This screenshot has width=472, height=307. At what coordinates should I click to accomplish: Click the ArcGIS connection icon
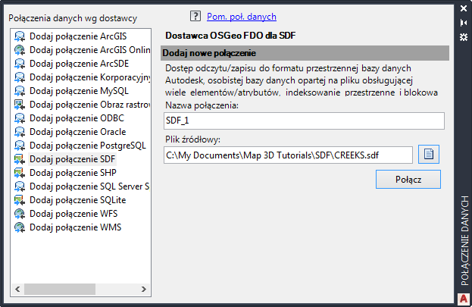point(20,36)
